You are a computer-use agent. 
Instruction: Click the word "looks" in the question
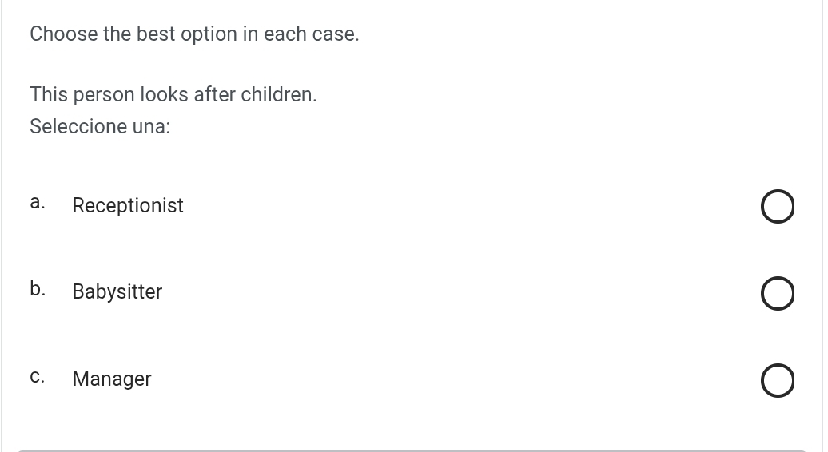click(164, 95)
